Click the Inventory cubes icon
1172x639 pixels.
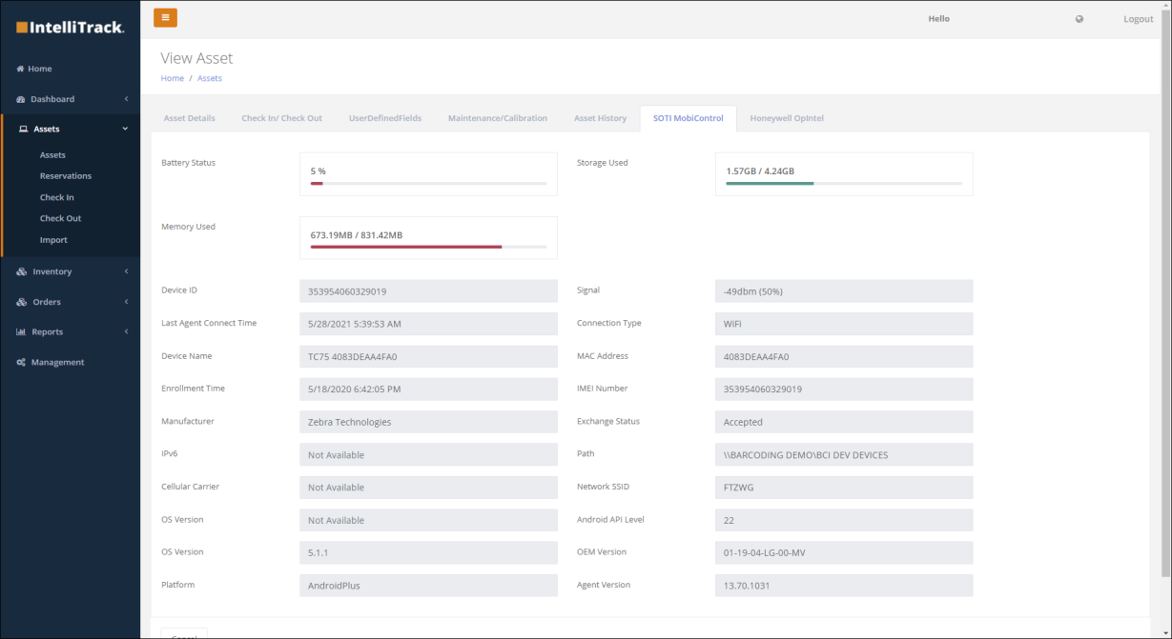click(22, 271)
